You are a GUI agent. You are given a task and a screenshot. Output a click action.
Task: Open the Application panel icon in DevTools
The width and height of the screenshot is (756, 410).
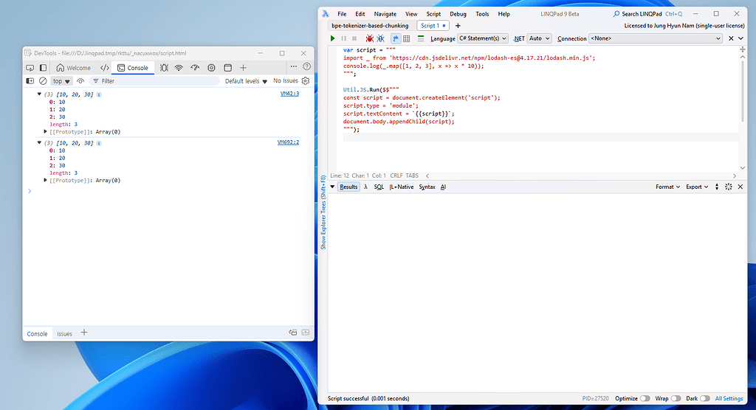coord(227,68)
